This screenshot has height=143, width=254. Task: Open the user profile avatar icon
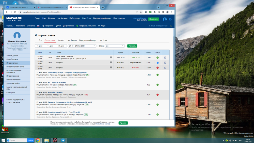[165, 19]
